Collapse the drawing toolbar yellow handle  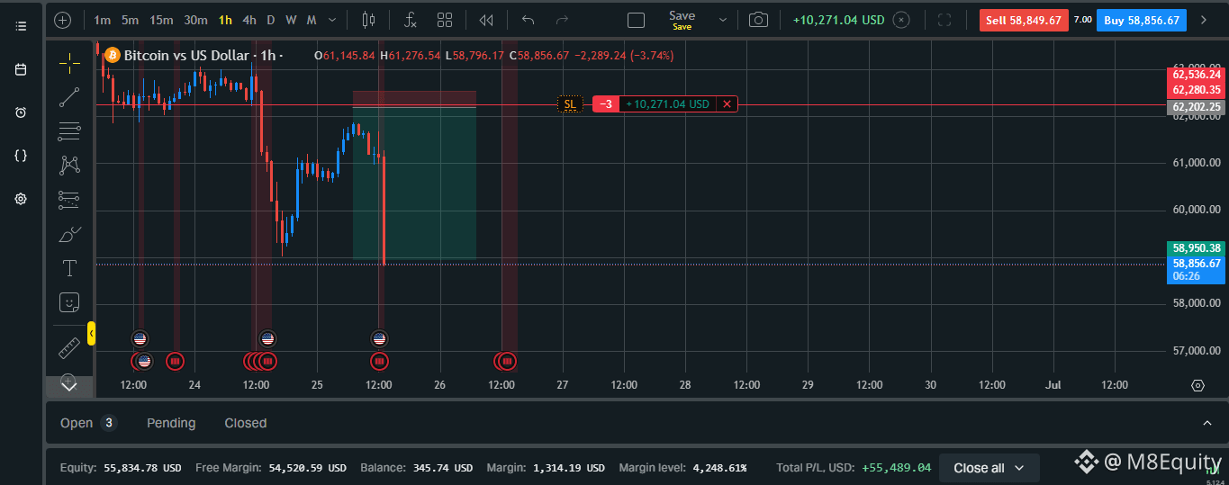coord(91,333)
